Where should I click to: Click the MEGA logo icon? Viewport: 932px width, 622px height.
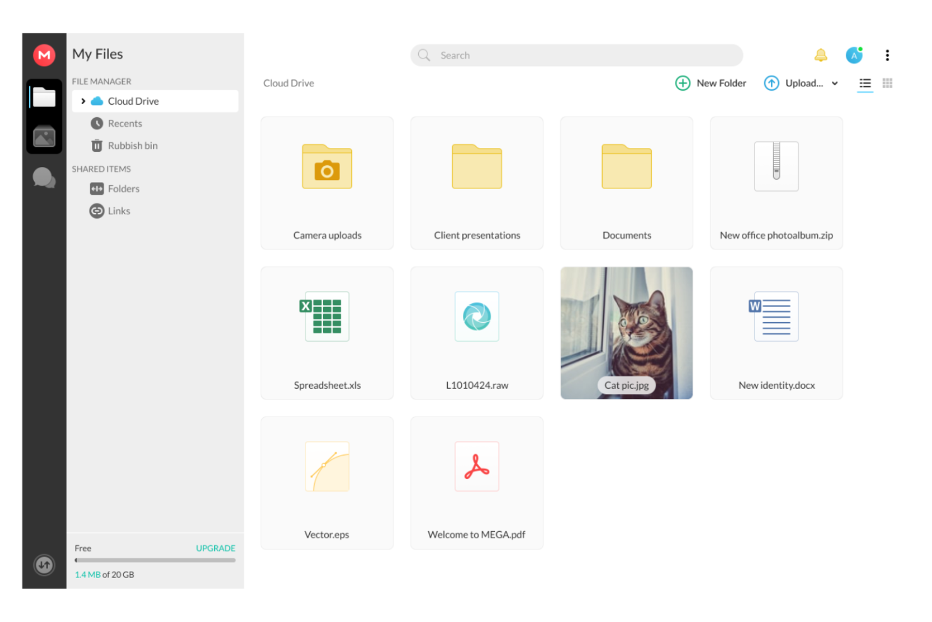point(44,55)
